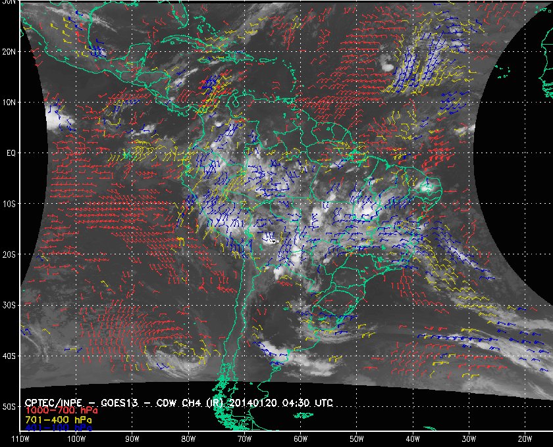The image size is (553, 447).
Task: Click the CPTEC/INPE GOES13 title caption
Action: (x=179, y=403)
